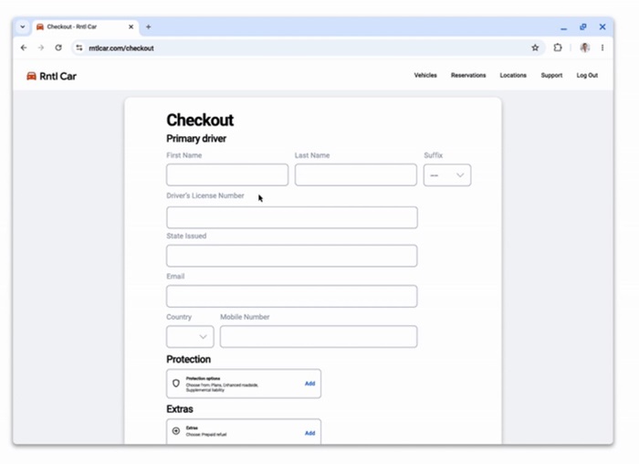Click the address bar URL rntlcar.com/checkout

[x=121, y=48]
